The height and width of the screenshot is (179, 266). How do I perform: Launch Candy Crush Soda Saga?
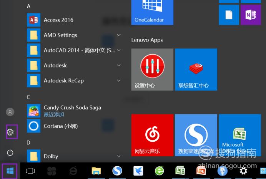(74, 111)
